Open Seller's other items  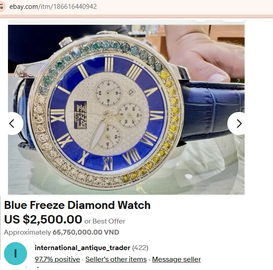(x=116, y=259)
